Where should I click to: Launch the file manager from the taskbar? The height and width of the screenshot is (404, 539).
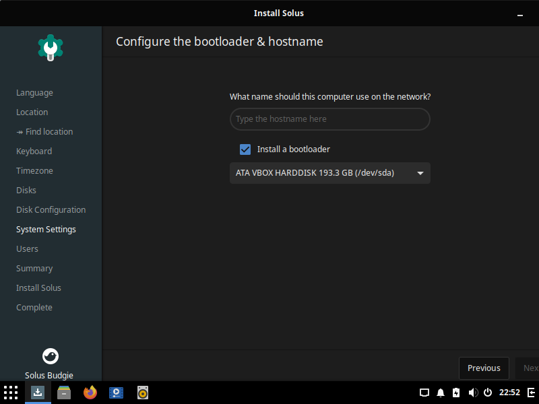[x=64, y=393]
